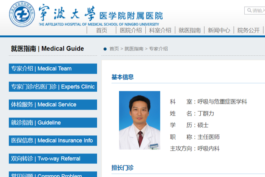The image size is (265, 177).
Task: Open the 新闻中心 menu item
Action: [x=219, y=30]
